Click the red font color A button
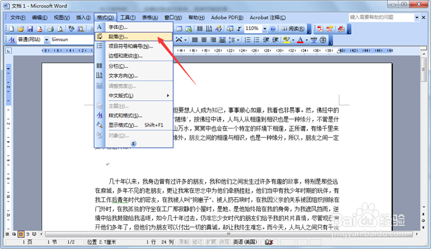Screen dimensions: 431x249 300,40
